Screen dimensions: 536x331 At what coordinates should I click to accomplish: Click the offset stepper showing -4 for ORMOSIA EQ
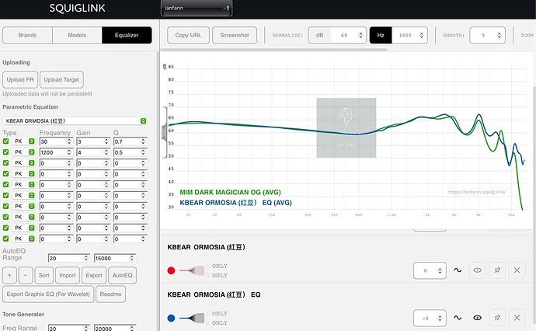(430, 318)
